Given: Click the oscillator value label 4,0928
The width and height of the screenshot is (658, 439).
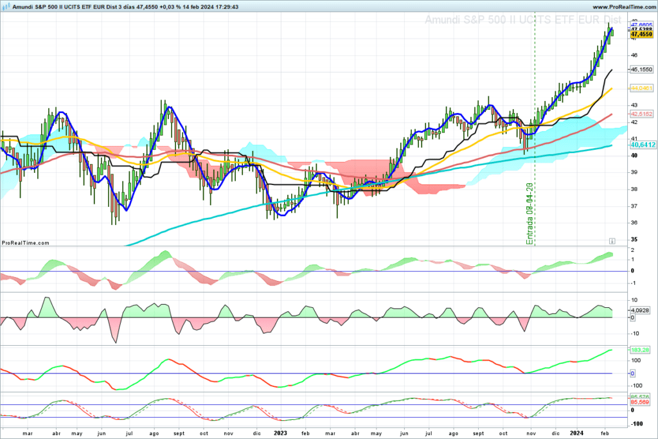Looking at the screenshot, I should (640, 310).
